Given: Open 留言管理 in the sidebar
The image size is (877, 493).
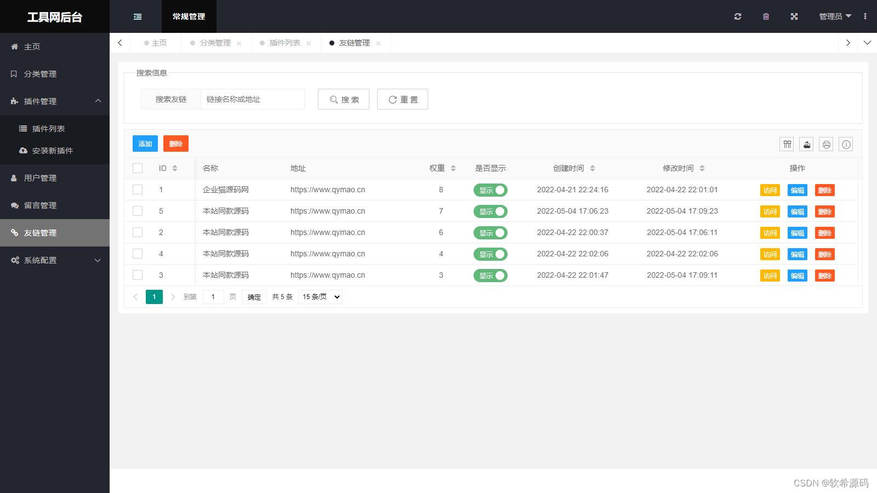Looking at the screenshot, I should pos(55,205).
